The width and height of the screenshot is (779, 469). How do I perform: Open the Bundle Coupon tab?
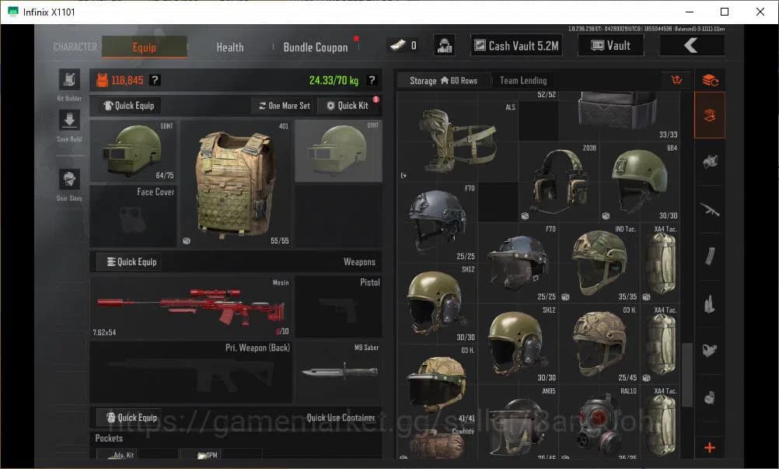pyautogui.click(x=315, y=47)
